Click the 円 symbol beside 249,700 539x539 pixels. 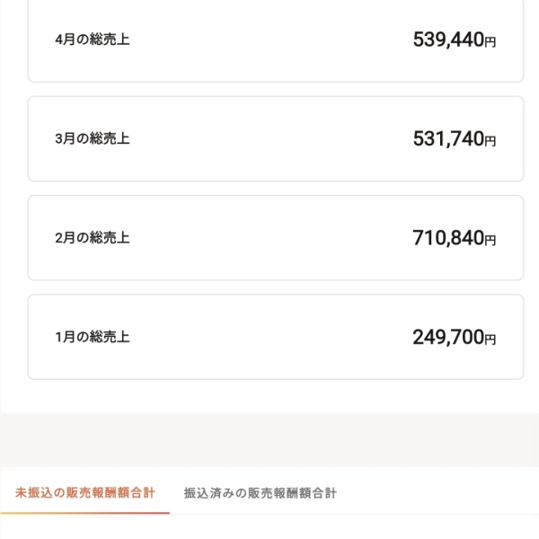pos(490,340)
